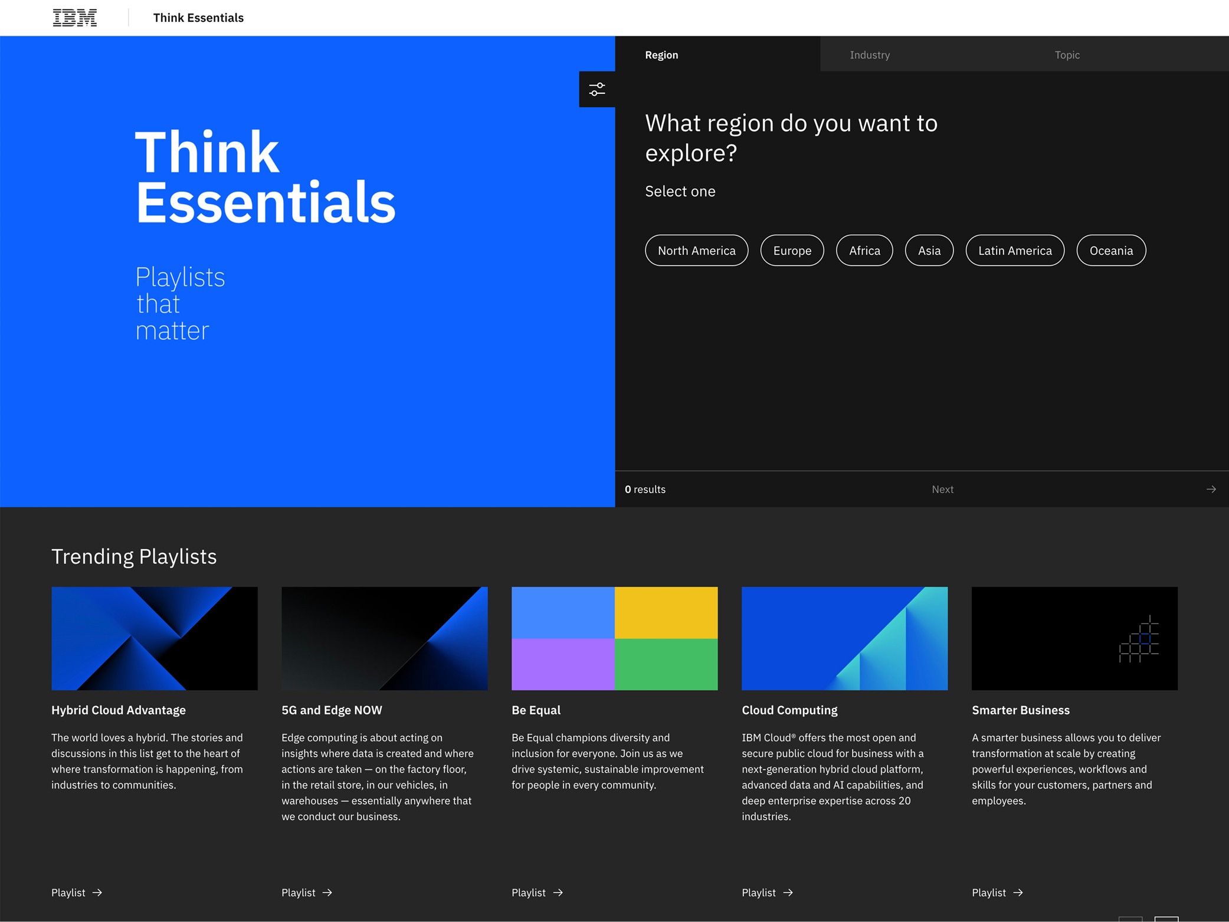The image size is (1229, 922).
Task: Pick the Asia region option
Action: pos(929,251)
